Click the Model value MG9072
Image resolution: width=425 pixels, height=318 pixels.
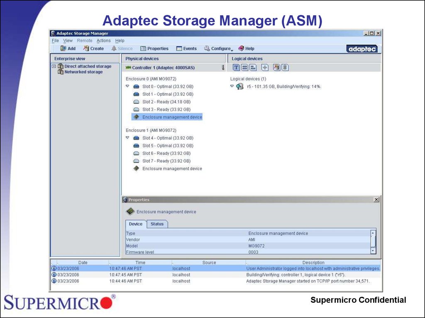click(x=256, y=246)
